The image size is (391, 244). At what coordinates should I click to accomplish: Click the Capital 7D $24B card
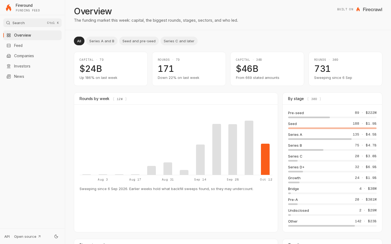[x=111, y=69]
